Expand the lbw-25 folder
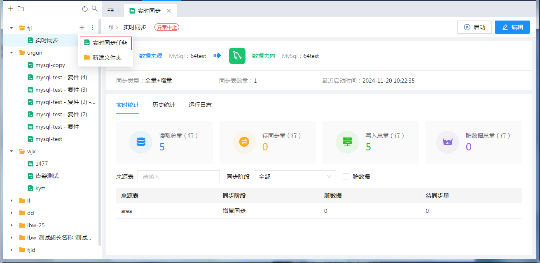 pos(12,225)
